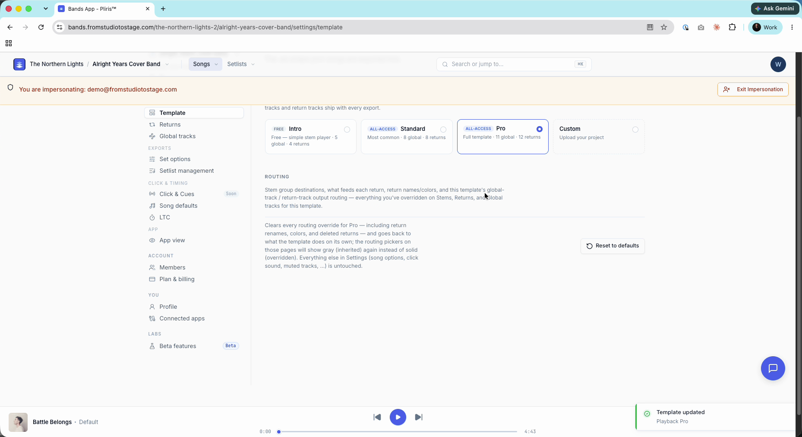Click the orange starburst extension icon
802x437 pixels.
[x=717, y=27]
